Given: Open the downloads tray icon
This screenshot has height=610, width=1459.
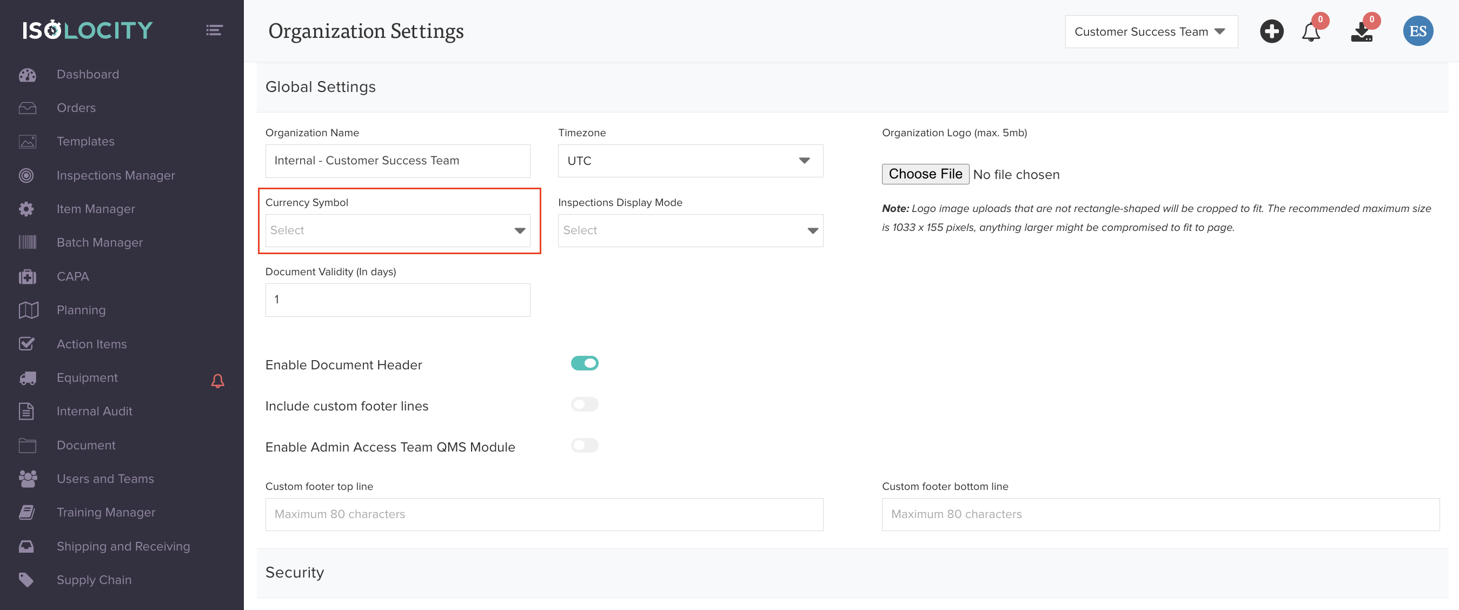Looking at the screenshot, I should 1361,32.
